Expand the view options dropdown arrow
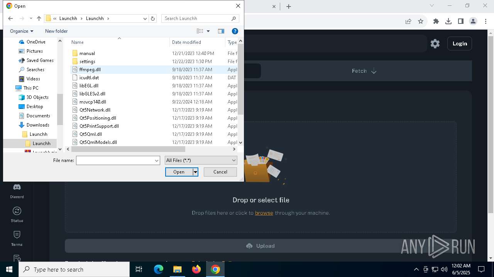494x277 pixels. (208, 31)
